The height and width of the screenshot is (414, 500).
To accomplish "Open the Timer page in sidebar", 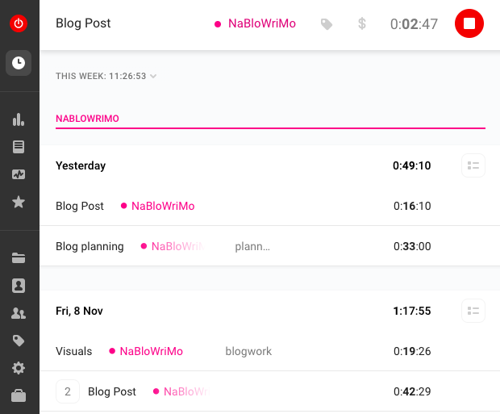I will click(x=19, y=63).
